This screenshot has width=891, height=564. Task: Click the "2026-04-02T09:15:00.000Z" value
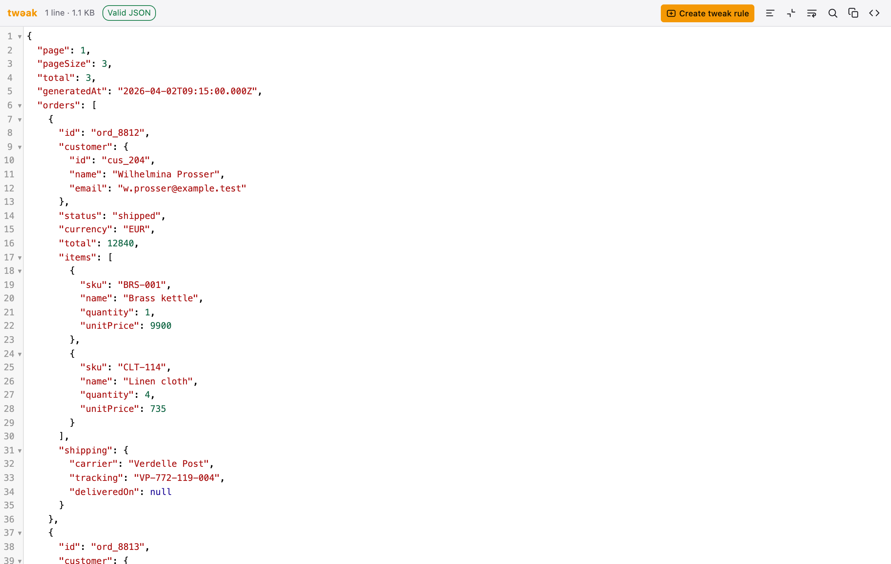[187, 91]
